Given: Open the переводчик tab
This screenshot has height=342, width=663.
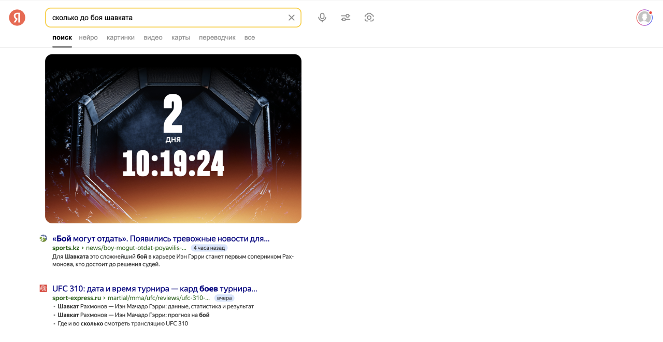Looking at the screenshot, I should (x=217, y=38).
